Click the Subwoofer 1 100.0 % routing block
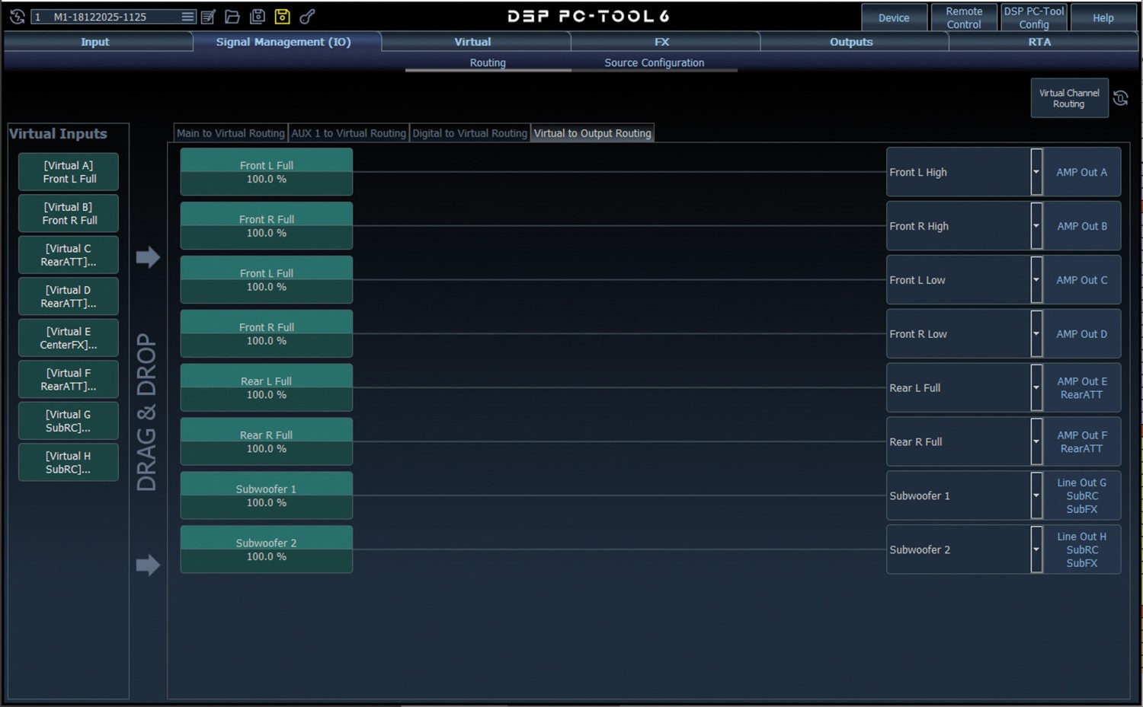Viewport: 1143px width, 707px height. [x=266, y=495]
